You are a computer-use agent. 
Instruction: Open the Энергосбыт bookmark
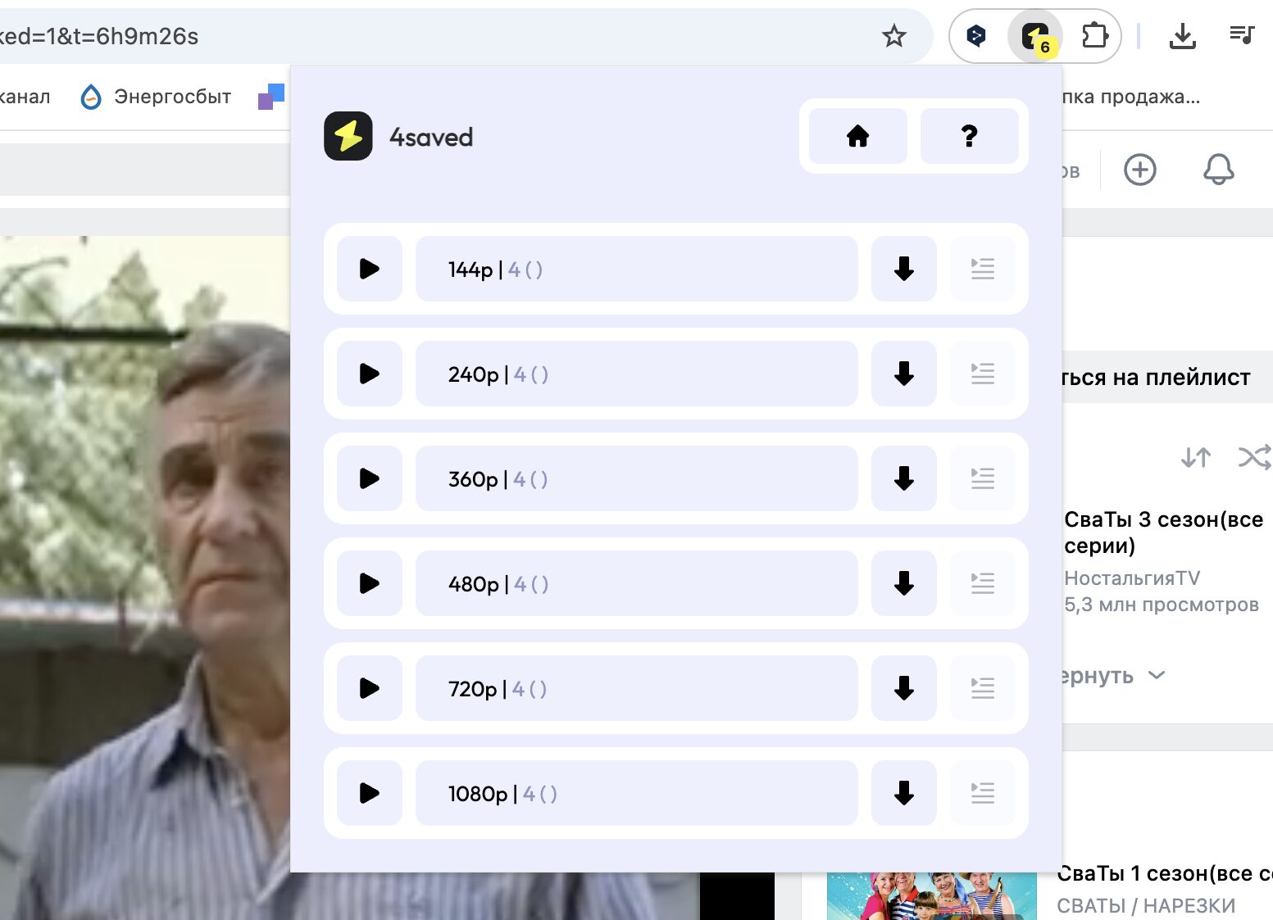tap(156, 97)
